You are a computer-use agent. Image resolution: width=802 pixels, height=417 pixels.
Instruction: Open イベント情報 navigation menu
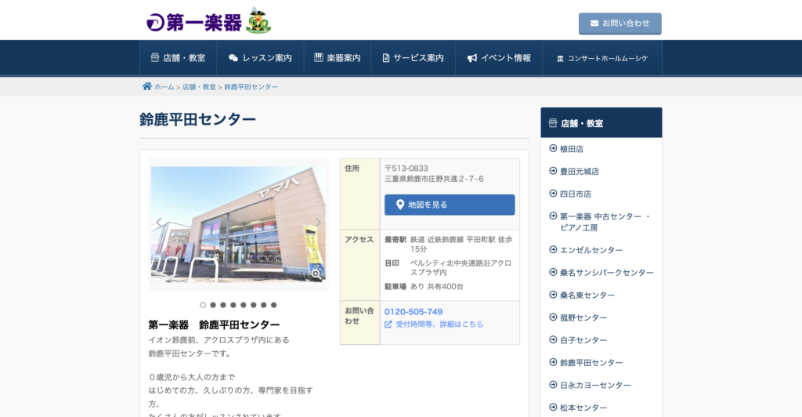[x=499, y=58]
